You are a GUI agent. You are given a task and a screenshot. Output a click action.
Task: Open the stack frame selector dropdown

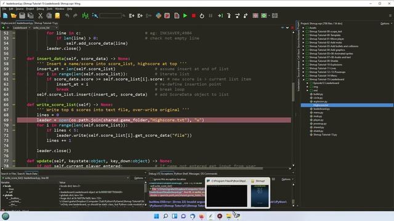pos(65,178)
